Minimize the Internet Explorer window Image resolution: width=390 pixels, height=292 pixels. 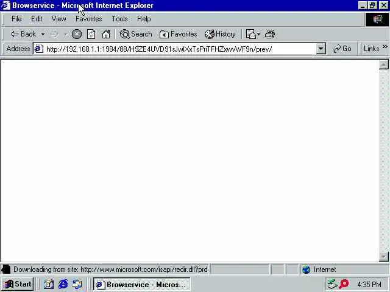pos(363,5)
